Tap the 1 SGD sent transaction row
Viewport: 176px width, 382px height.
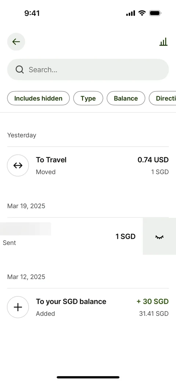coord(71,236)
